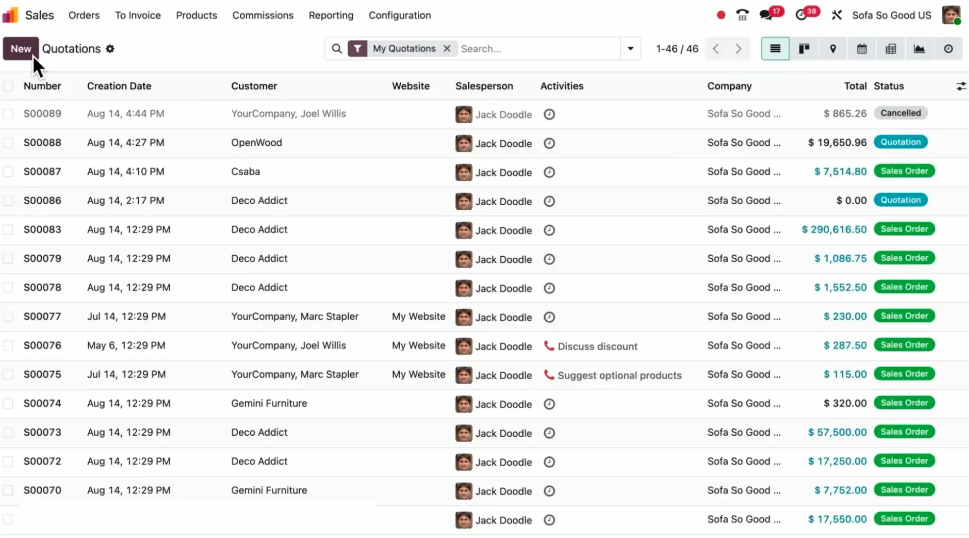Open the Reporting menu
The width and height of the screenshot is (969, 538).
click(331, 15)
